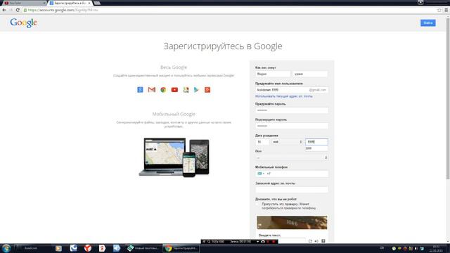Open the birth month dropdown

click(287, 142)
